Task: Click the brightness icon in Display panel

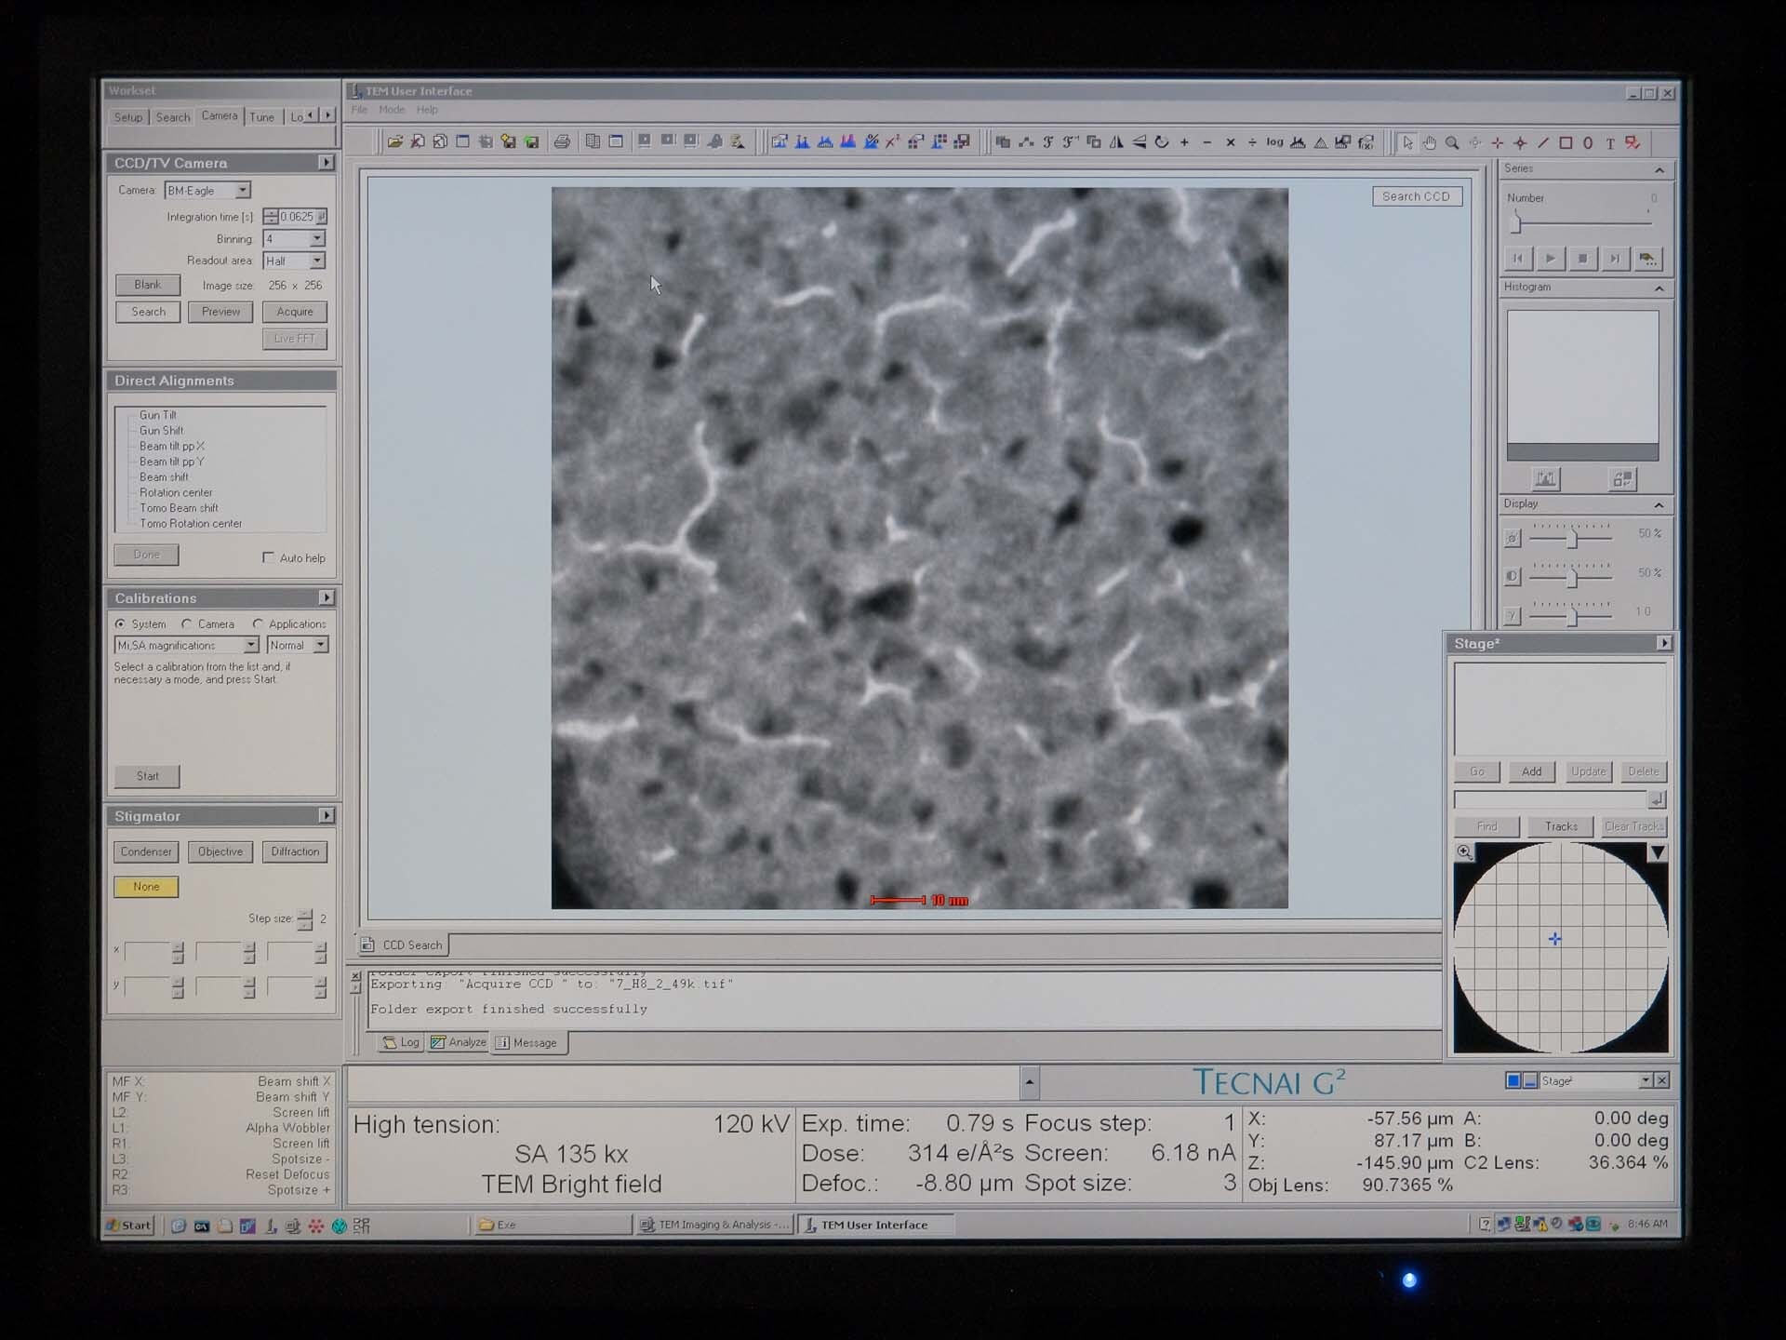Action: (1513, 537)
